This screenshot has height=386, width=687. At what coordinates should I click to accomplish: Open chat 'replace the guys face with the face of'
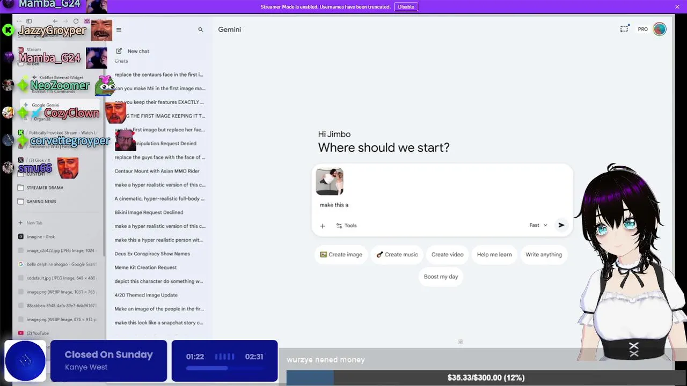[159, 157]
